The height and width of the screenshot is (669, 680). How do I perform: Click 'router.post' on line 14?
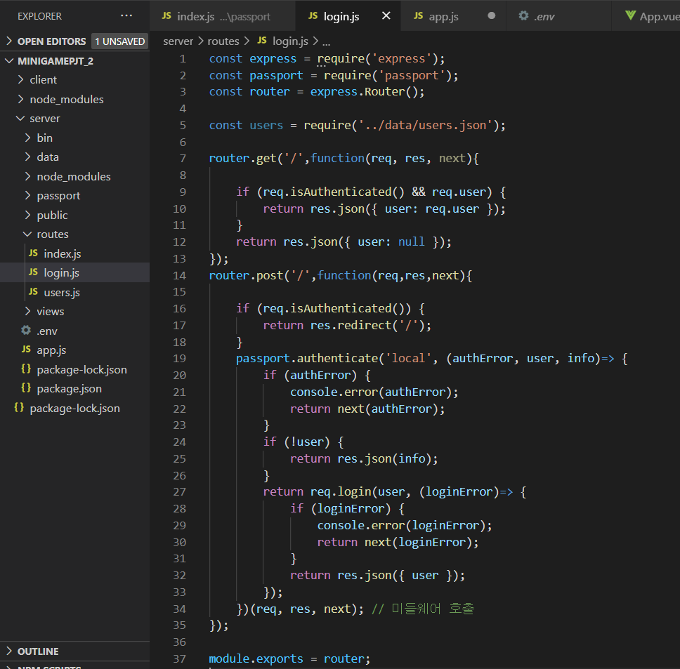[x=246, y=275]
